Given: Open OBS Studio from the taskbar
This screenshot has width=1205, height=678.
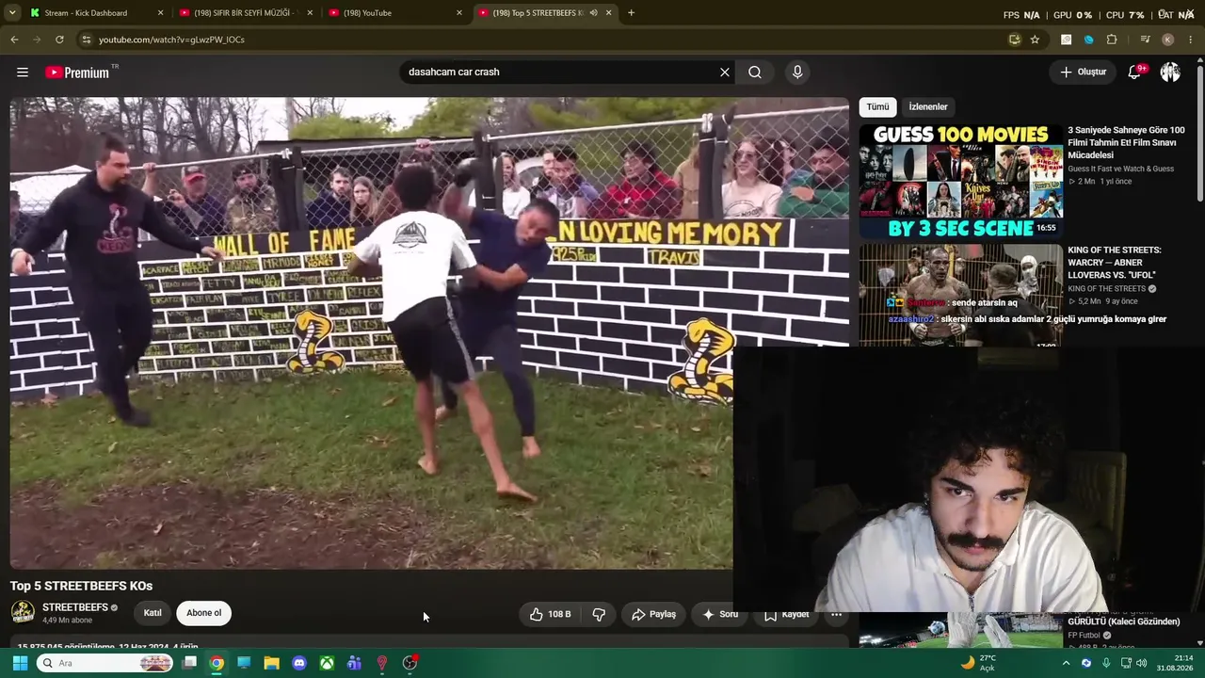Looking at the screenshot, I should click(x=410, y=663).
